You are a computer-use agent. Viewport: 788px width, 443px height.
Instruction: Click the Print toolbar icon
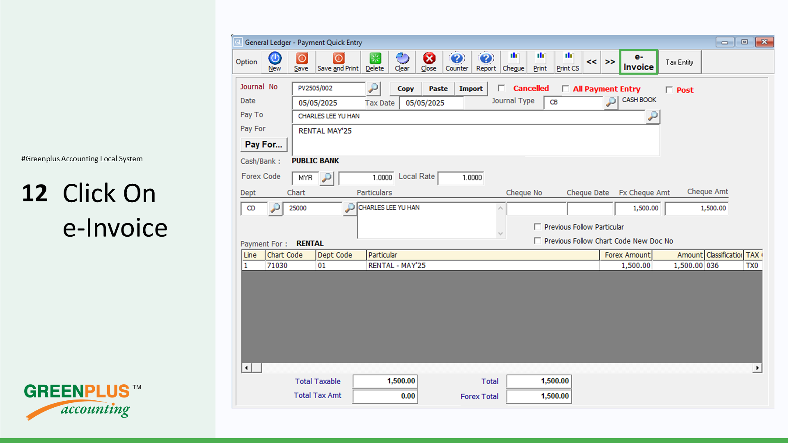[540, 62]
